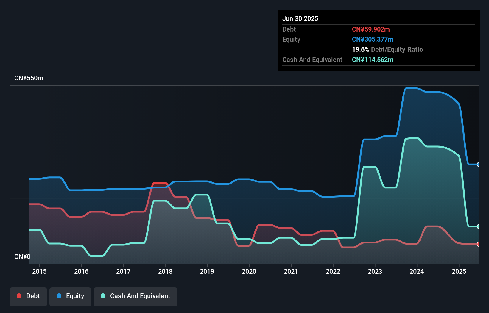This screenshot has height=313, width=489.
Task: Click the 2023 x-axis label
Action: (375, 271)
